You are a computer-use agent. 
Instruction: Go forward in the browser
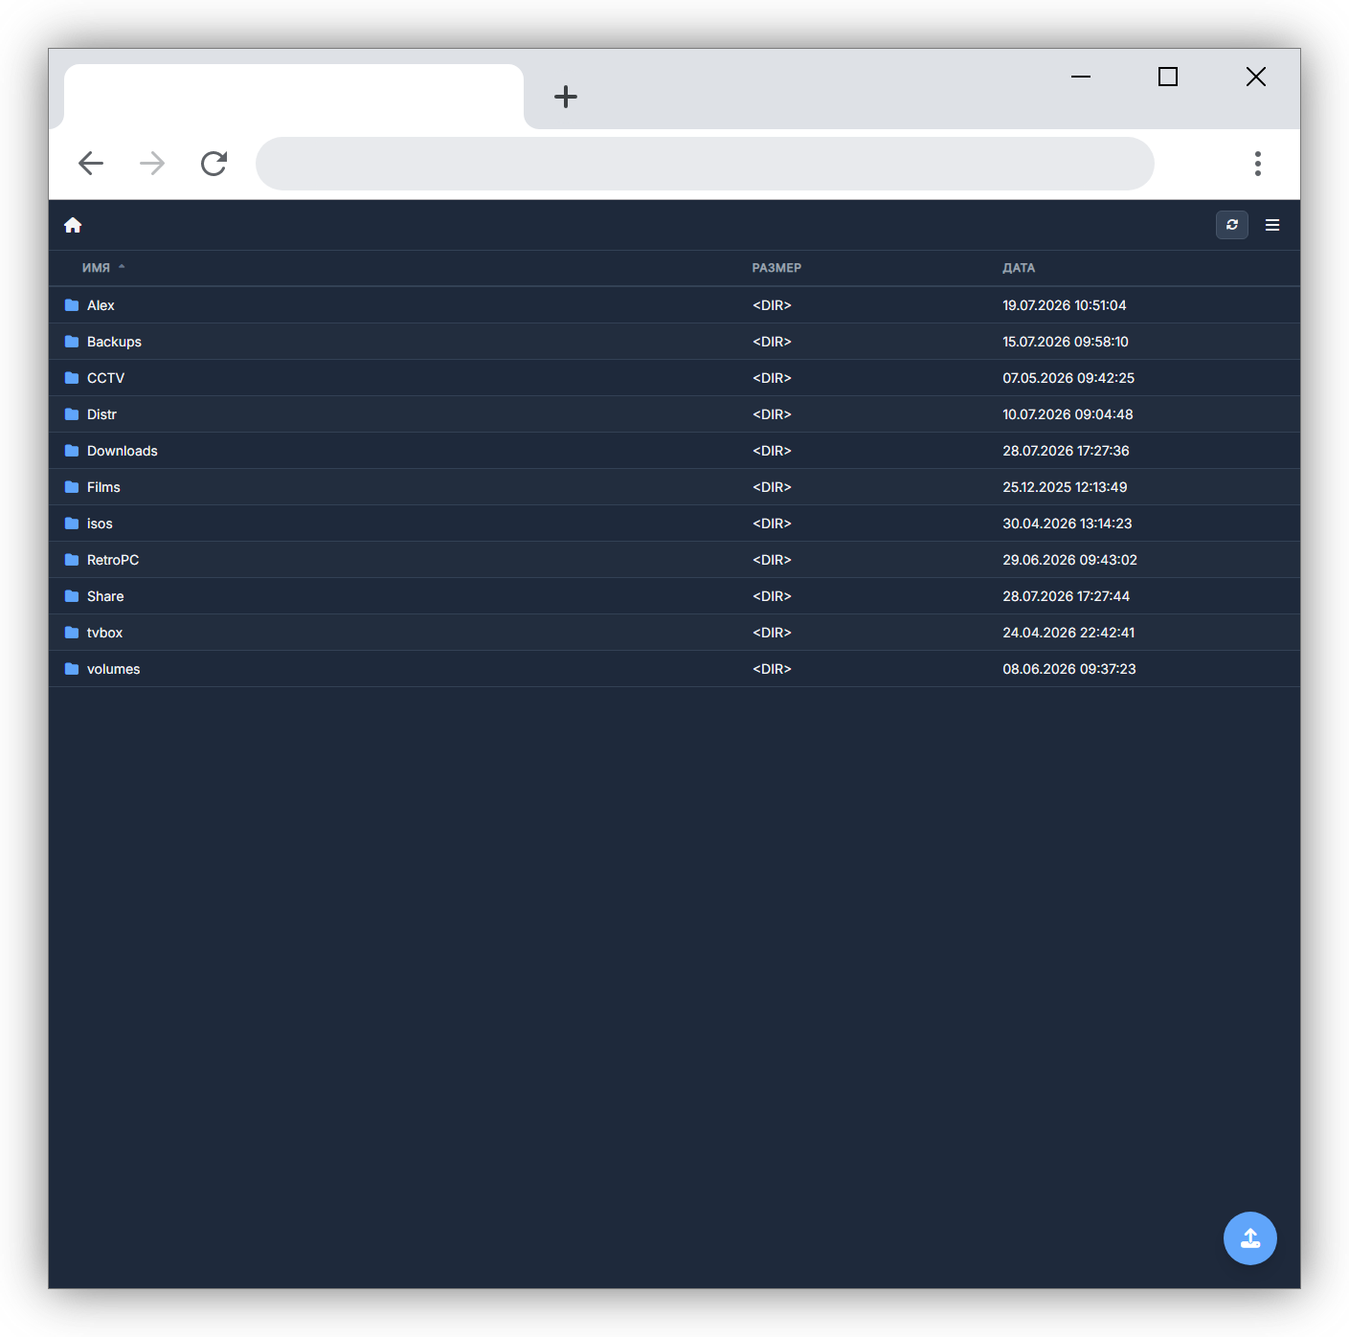[152, 164]
